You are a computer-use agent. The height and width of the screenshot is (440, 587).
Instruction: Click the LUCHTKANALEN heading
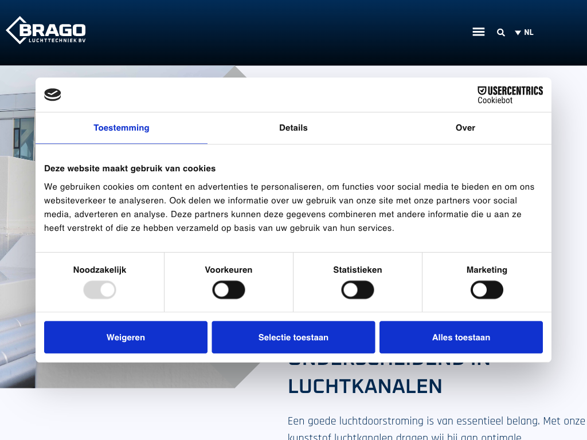pos(365,386)
